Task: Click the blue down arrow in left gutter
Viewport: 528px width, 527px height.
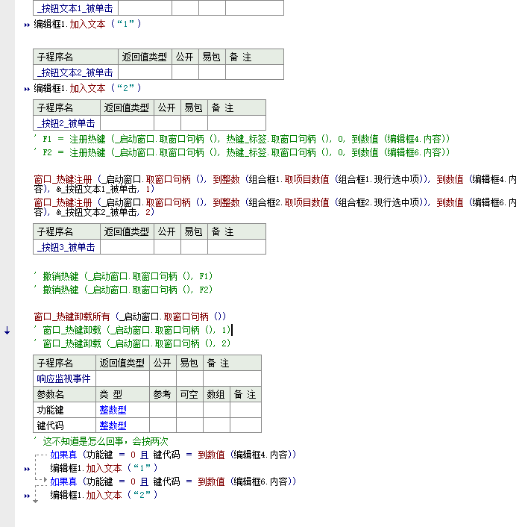Action: (7, 331)
